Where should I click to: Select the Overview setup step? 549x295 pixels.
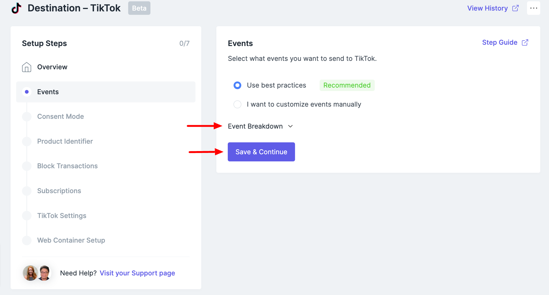click(52, 67)
